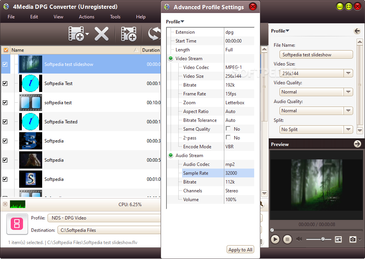Enable the 2-pass checkbox
365x259 pixels.
(228, 137)
